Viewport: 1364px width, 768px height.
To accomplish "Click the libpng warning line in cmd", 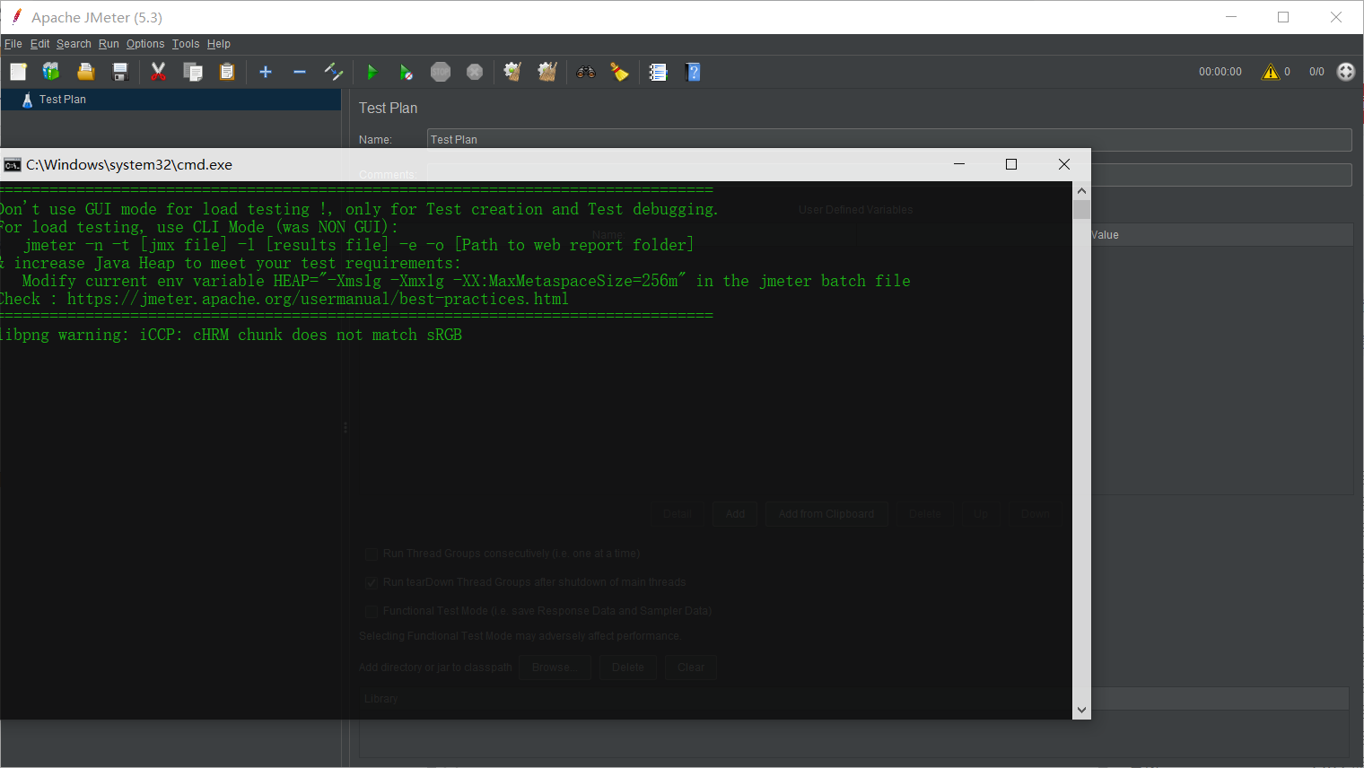I will [231, 335].
